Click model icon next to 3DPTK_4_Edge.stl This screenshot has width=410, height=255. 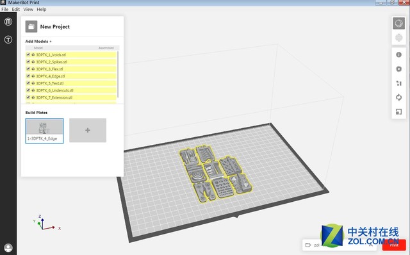33,76
